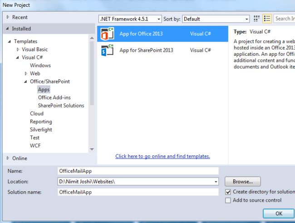Collapse the Office/SharePoint node arrow
The image size is (295, 223).
25,82
